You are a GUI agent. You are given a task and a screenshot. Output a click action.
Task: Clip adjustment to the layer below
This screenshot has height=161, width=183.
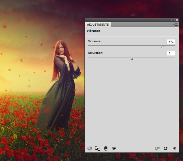tap(106, 148)
